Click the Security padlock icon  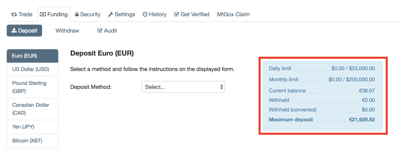pos(77,14)
